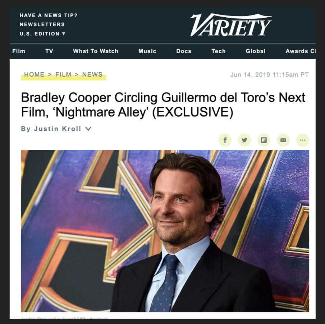The image size is (325, 324).
Task: Expand the U.S. Edition dropdown
Action: 42,33
